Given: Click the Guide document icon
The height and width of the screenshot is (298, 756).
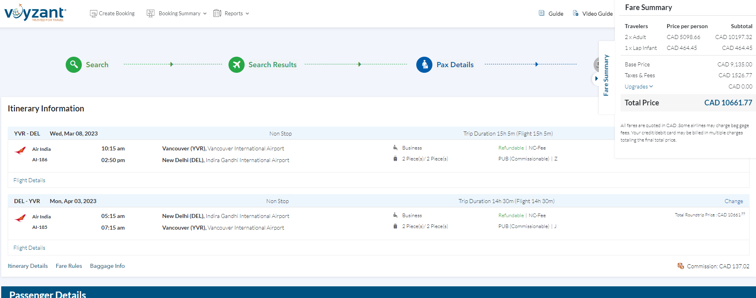Looking at the screenshot, I should pyautogui.click(x=542, y=13).
